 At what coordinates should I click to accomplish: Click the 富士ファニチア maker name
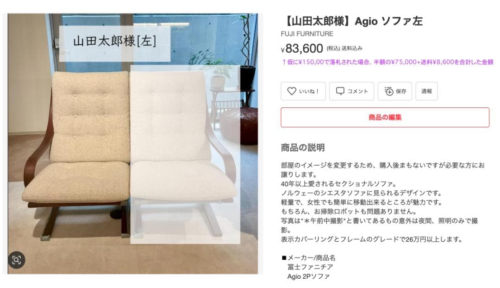pyautogui.click(x=310, y=267)
